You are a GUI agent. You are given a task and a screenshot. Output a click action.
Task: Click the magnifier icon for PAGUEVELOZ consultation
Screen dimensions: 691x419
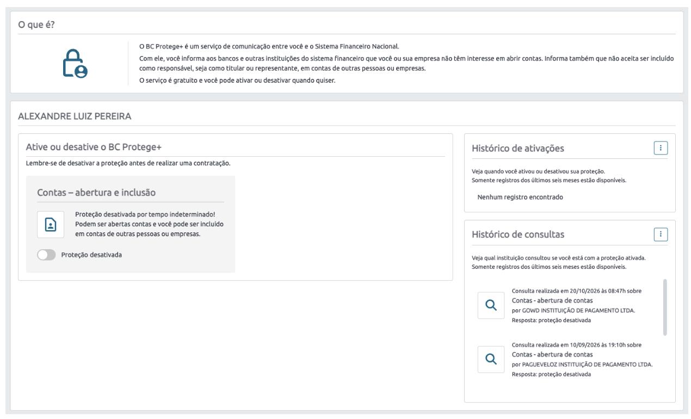tap(491, 359)
